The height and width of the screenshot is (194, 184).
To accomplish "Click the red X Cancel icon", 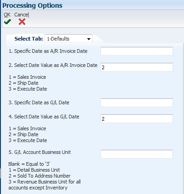I will click(22, 22).
